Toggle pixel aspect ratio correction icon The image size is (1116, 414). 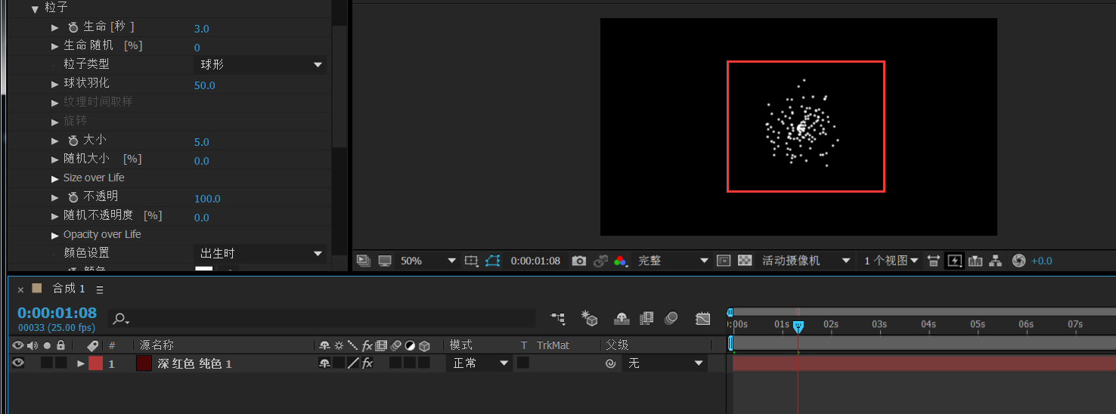(x=934, y=261)
